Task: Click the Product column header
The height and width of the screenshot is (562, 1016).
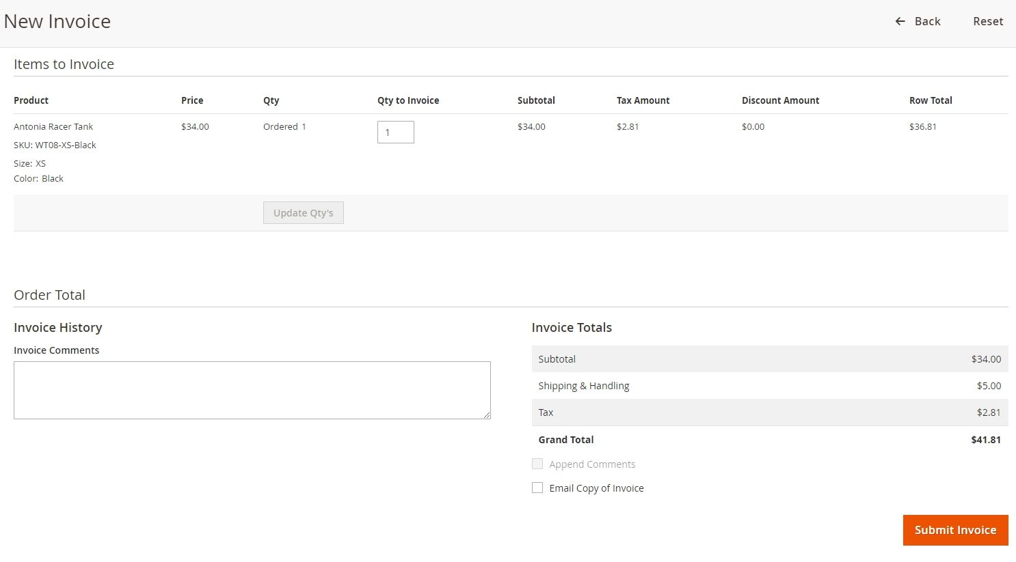Action: click(31, 100)
